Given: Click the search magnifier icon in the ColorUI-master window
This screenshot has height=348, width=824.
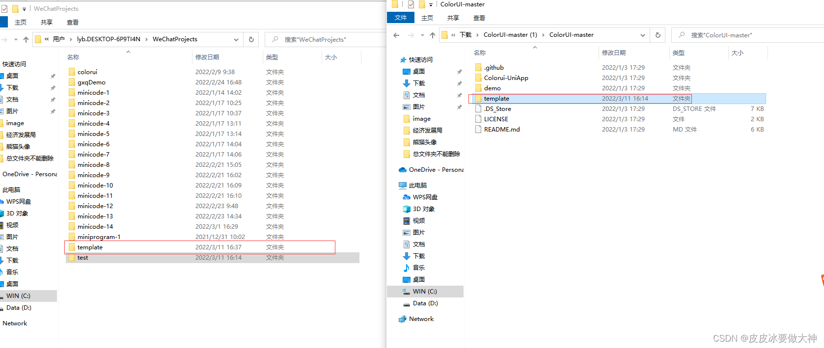Looking at the screenshot, I should (x=682, y=35).
